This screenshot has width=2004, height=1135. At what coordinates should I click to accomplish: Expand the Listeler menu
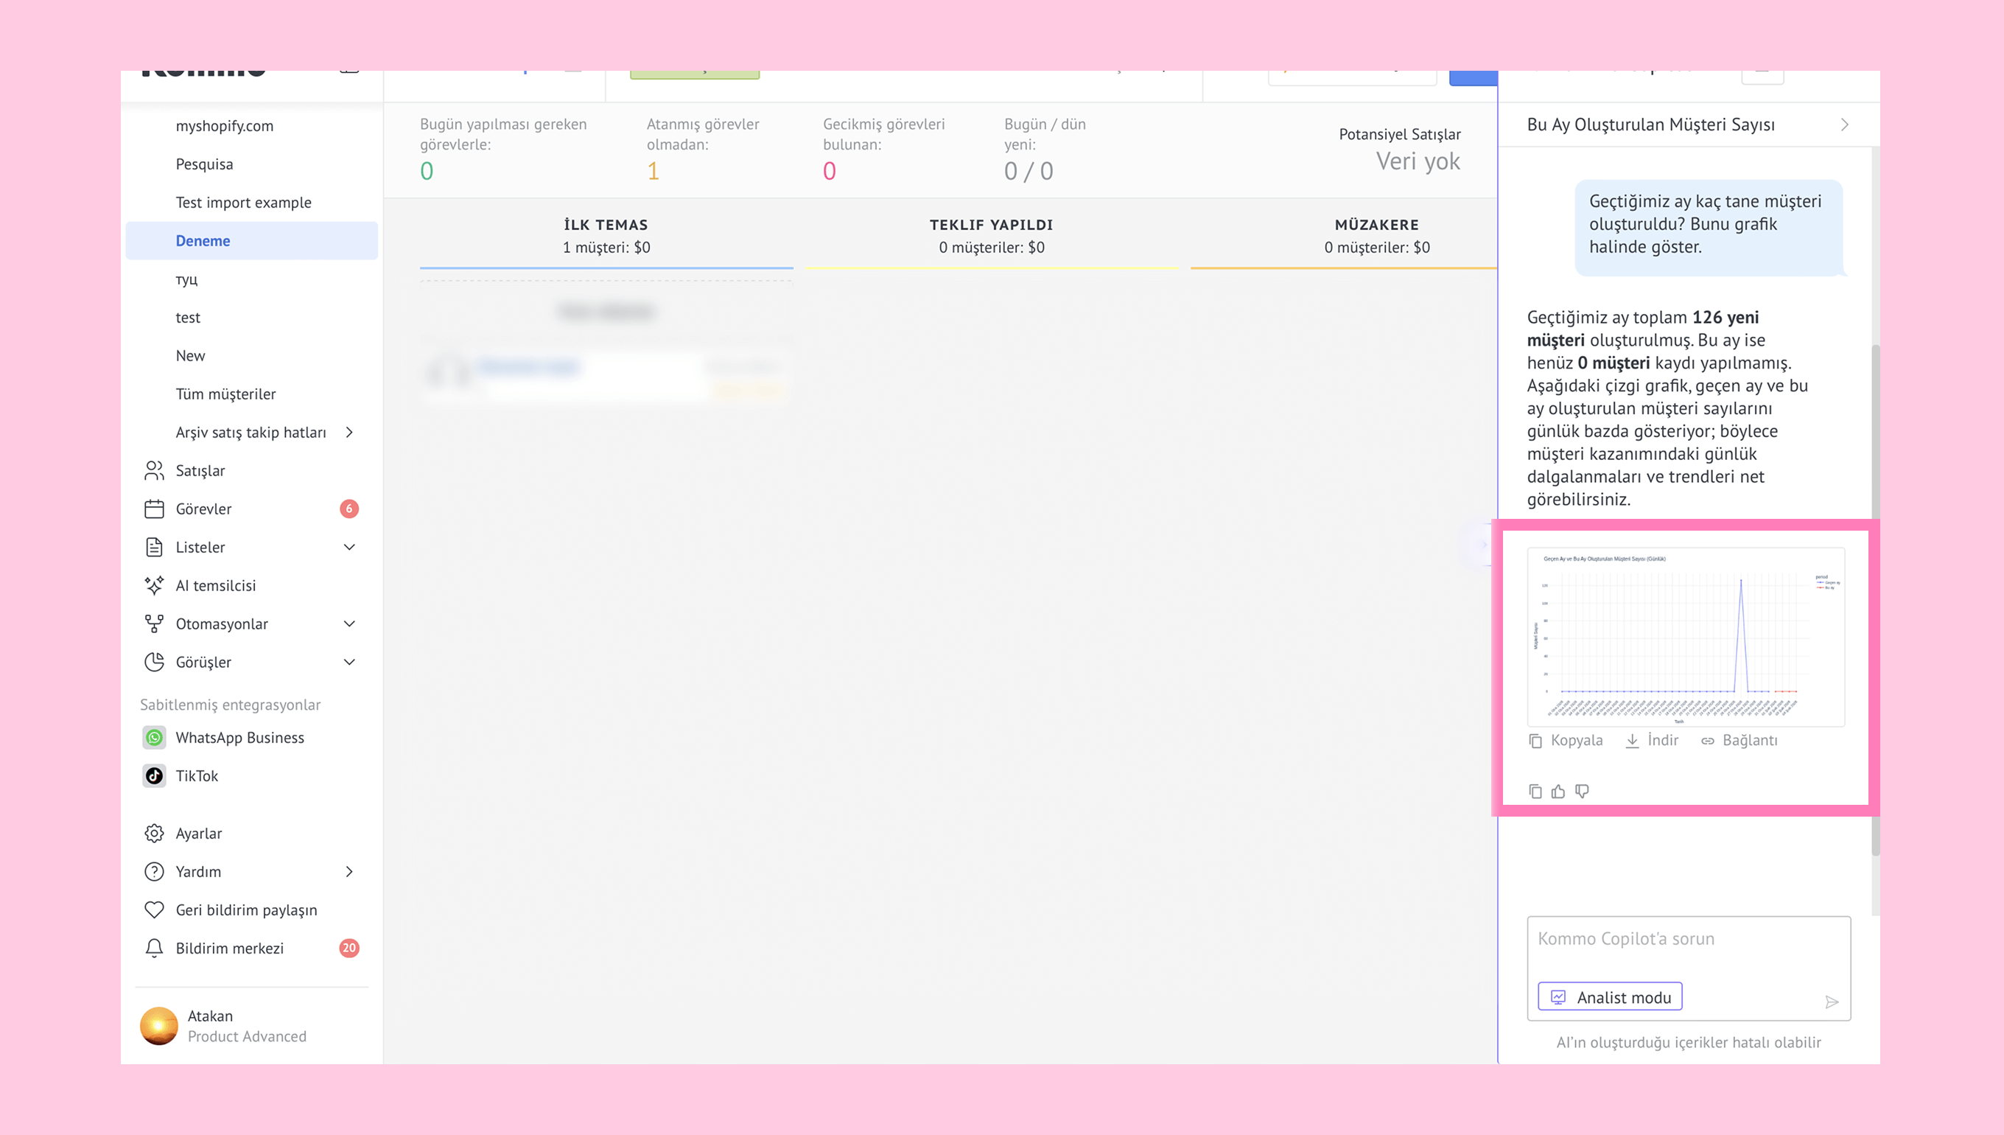[x=349, y=547]
